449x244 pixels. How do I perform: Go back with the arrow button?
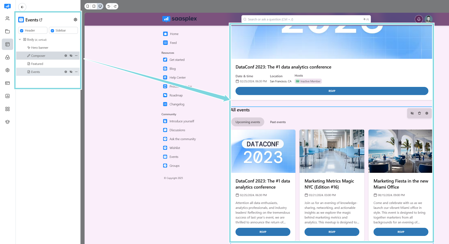[22, 7]
